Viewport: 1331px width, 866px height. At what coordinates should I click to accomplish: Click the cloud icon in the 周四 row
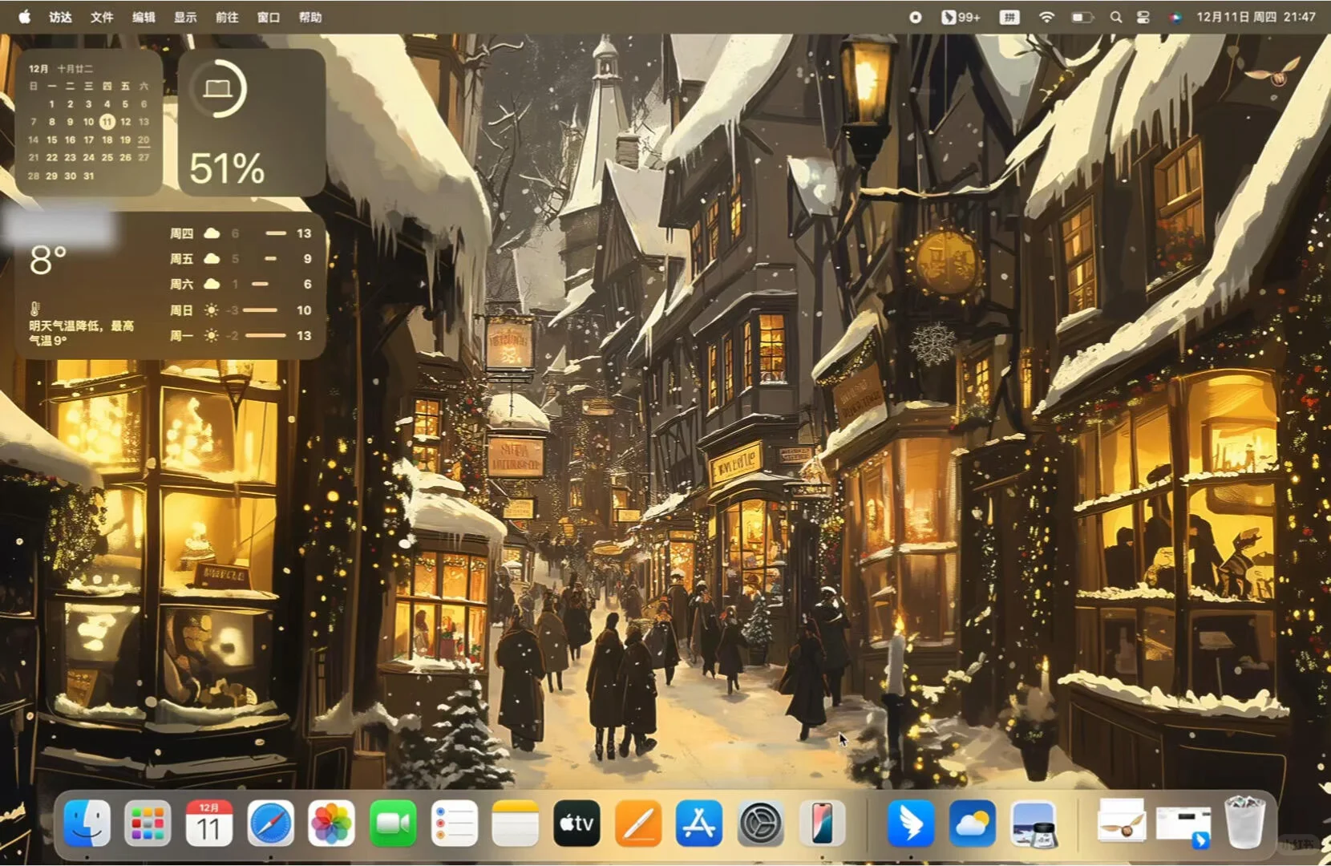(x=212, y=233)
